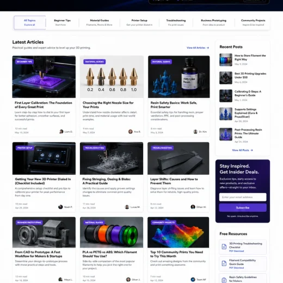The width and height of the screenshot is (283, 283).
Task: Open the nozzle size article thumbnail
Action: [x=112, y=77]
